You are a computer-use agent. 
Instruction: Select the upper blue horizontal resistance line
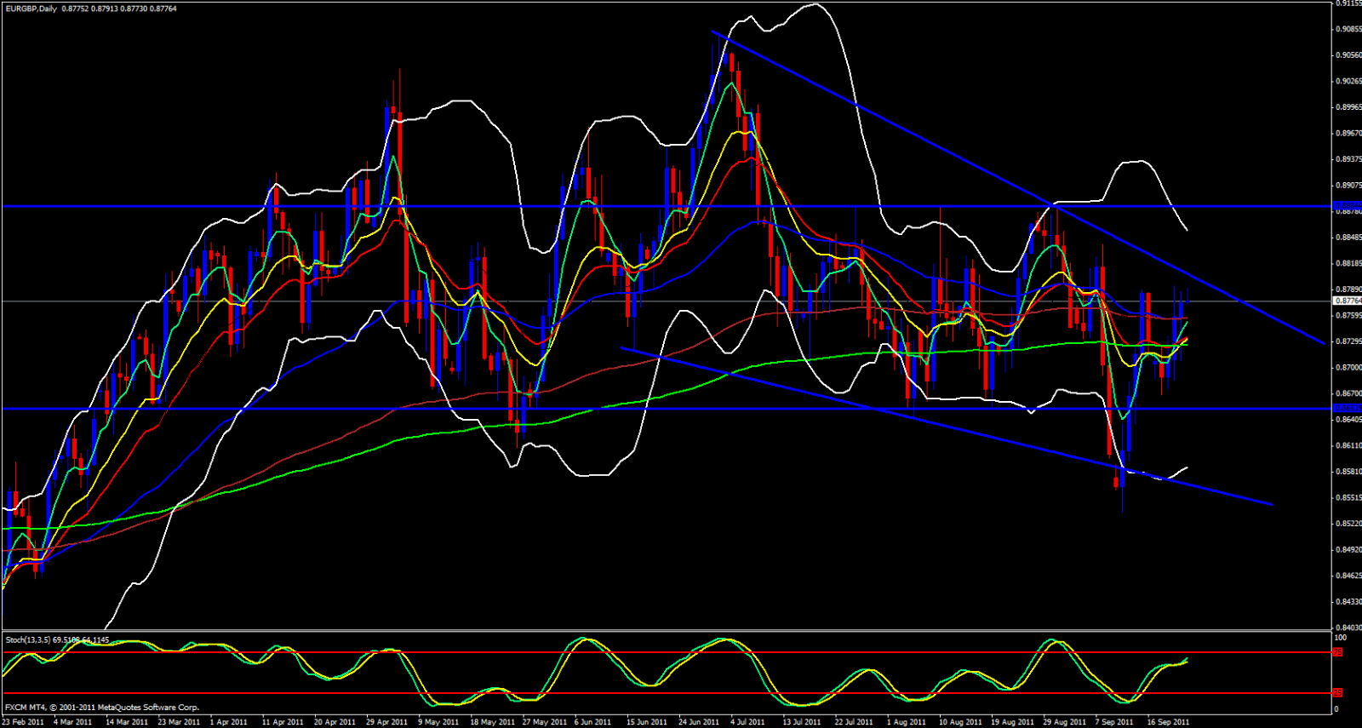tap(511, 206)
